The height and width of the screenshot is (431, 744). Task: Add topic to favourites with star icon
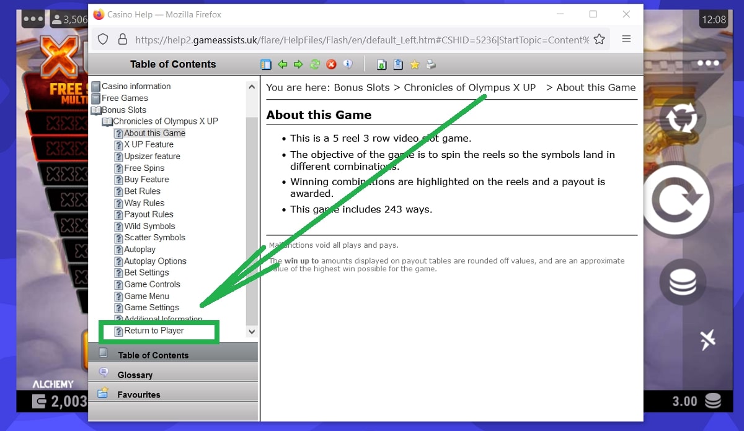(x=415, y=64)
